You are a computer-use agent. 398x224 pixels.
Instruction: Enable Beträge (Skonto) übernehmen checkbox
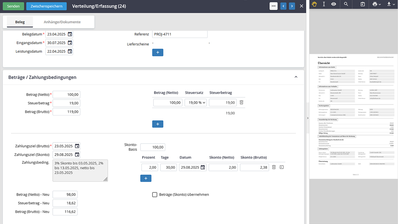pyautogui.click(x=155, y=194)
